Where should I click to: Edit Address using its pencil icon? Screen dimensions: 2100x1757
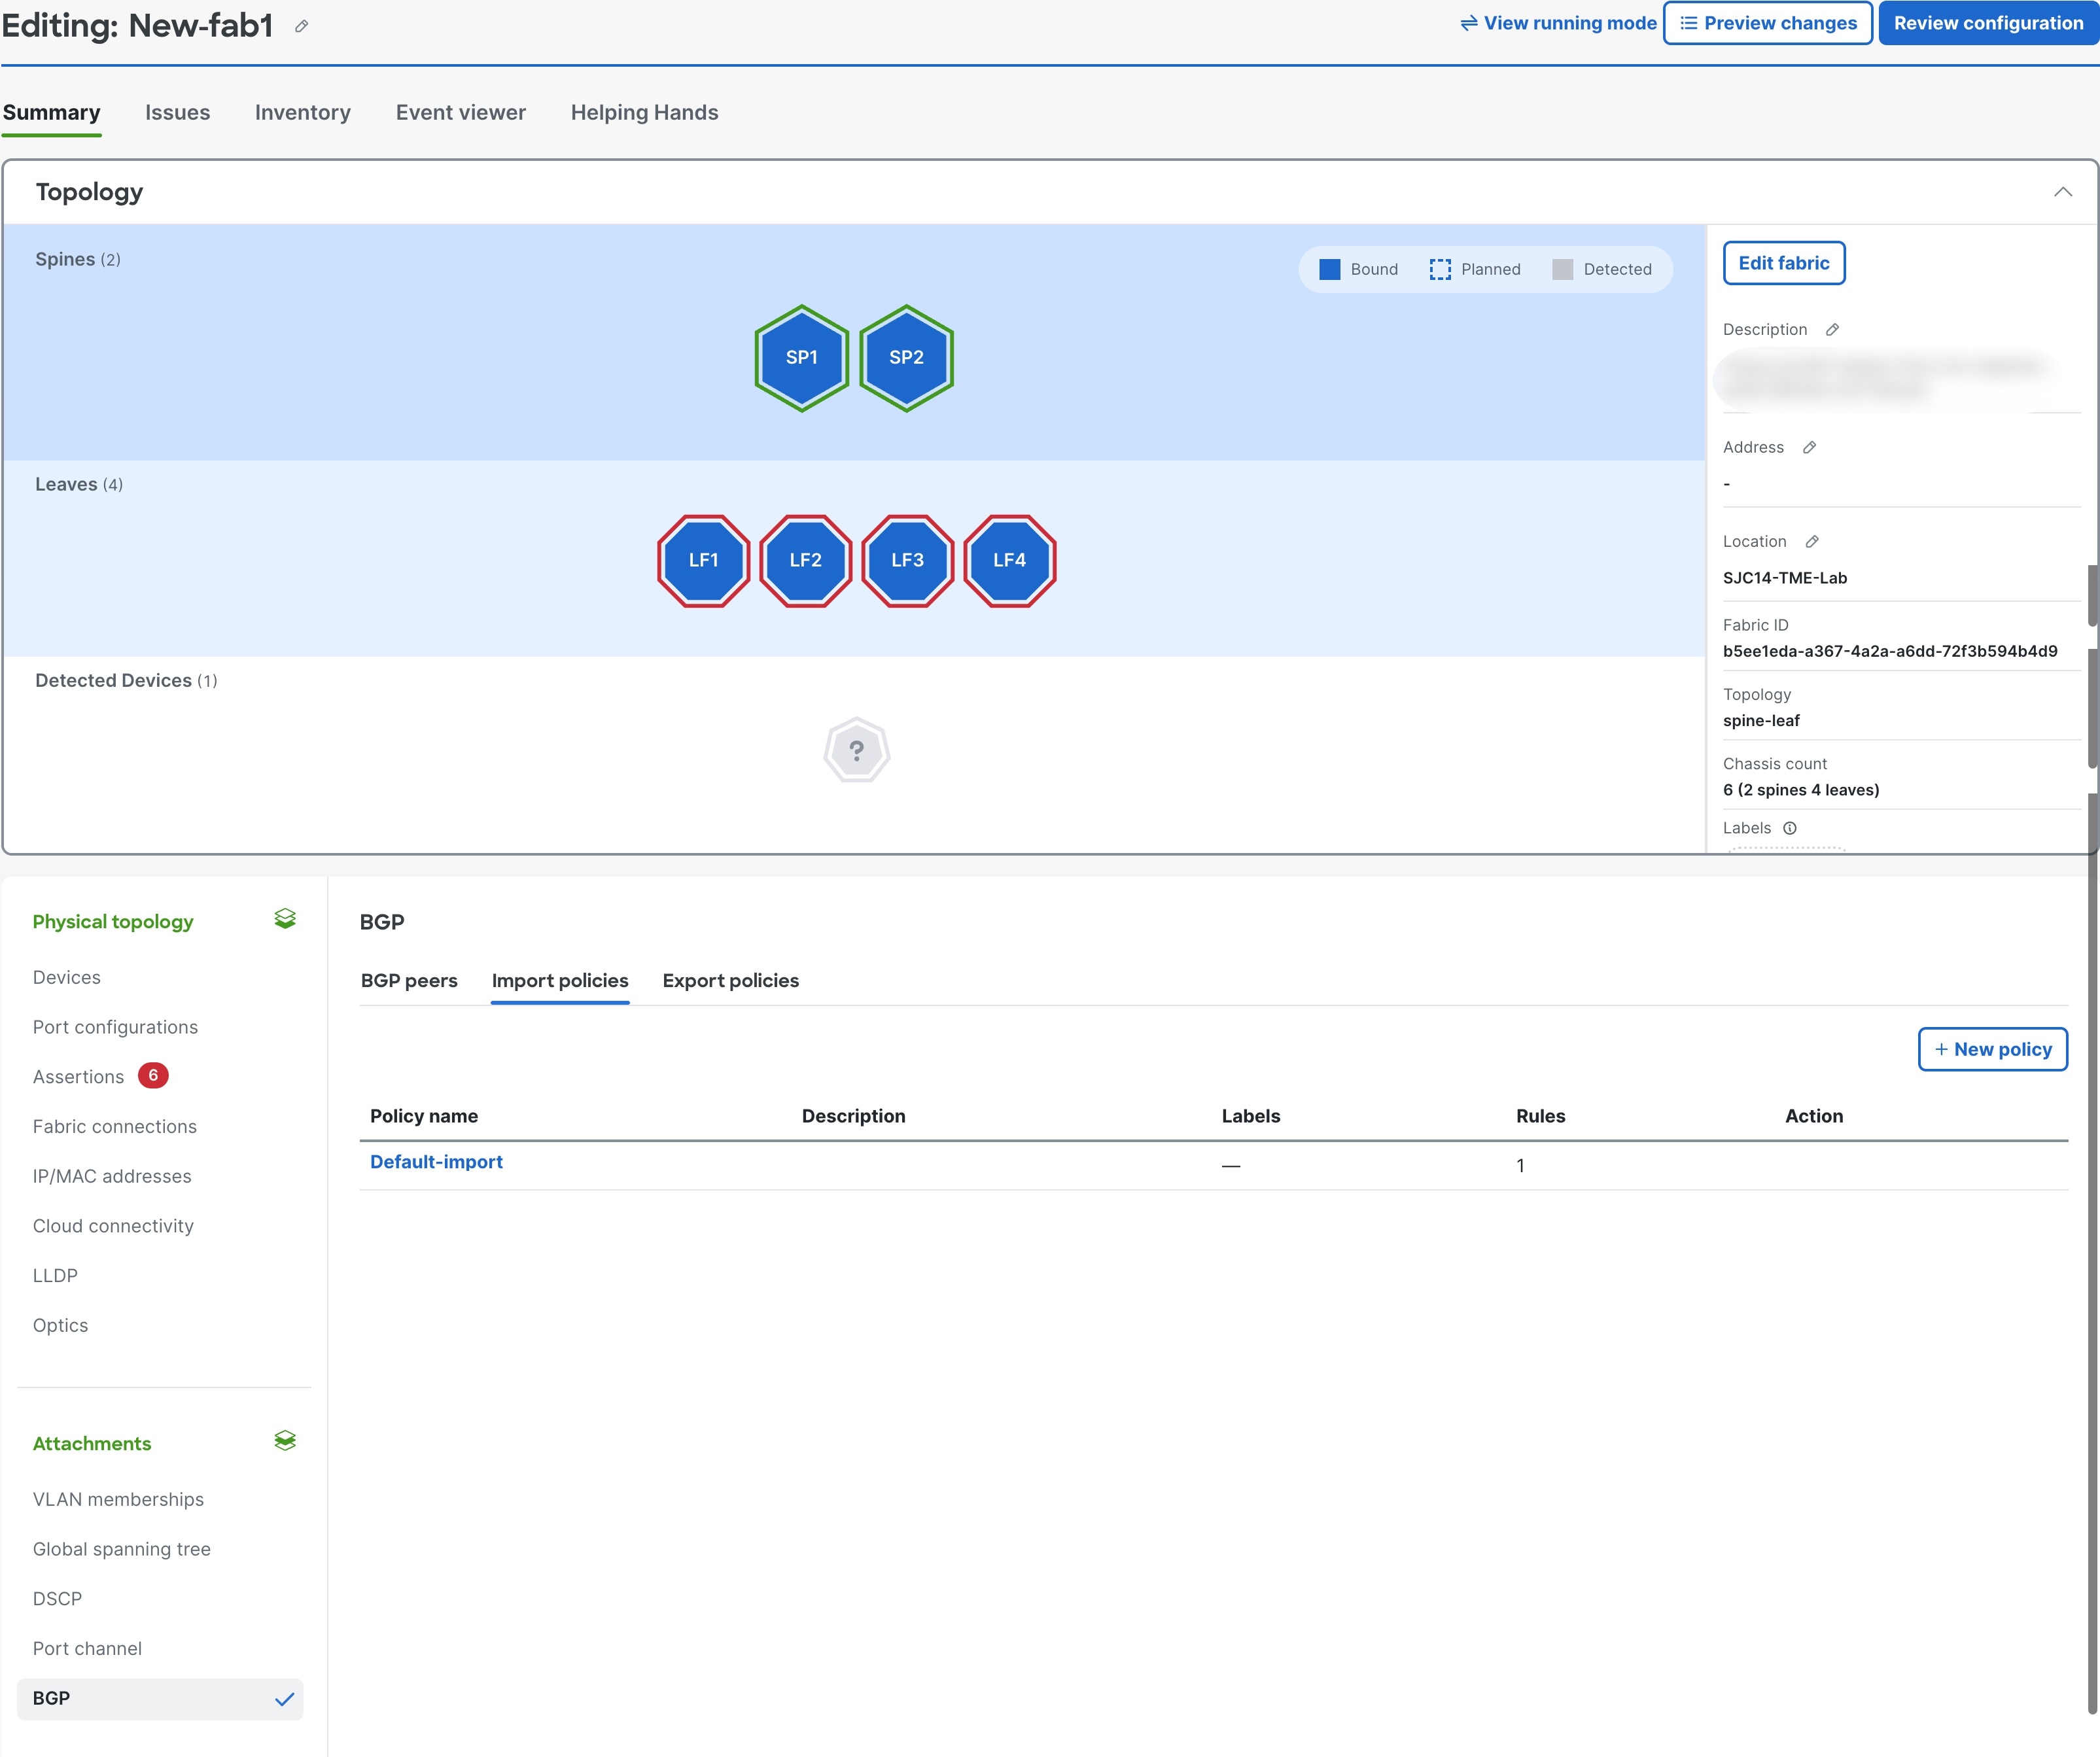tap(1809, 448)
